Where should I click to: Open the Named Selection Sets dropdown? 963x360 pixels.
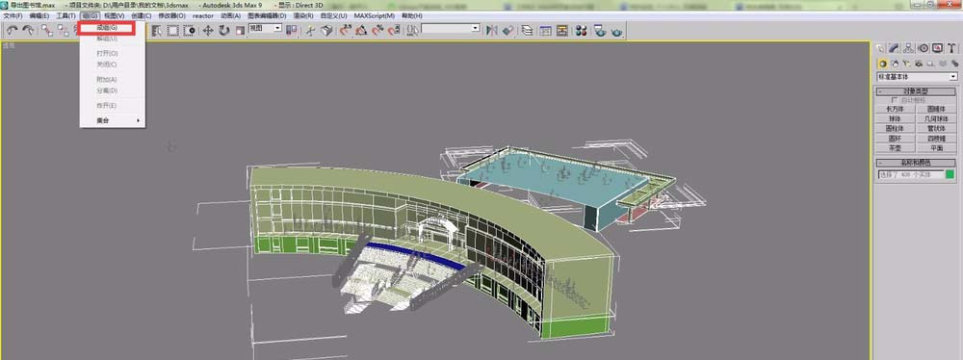click(450, 28)
